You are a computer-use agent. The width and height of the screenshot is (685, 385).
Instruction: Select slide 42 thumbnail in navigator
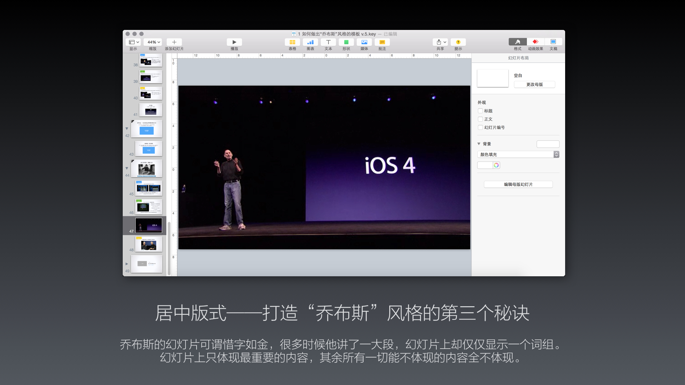pyautogui.click(x=147, y=129)
